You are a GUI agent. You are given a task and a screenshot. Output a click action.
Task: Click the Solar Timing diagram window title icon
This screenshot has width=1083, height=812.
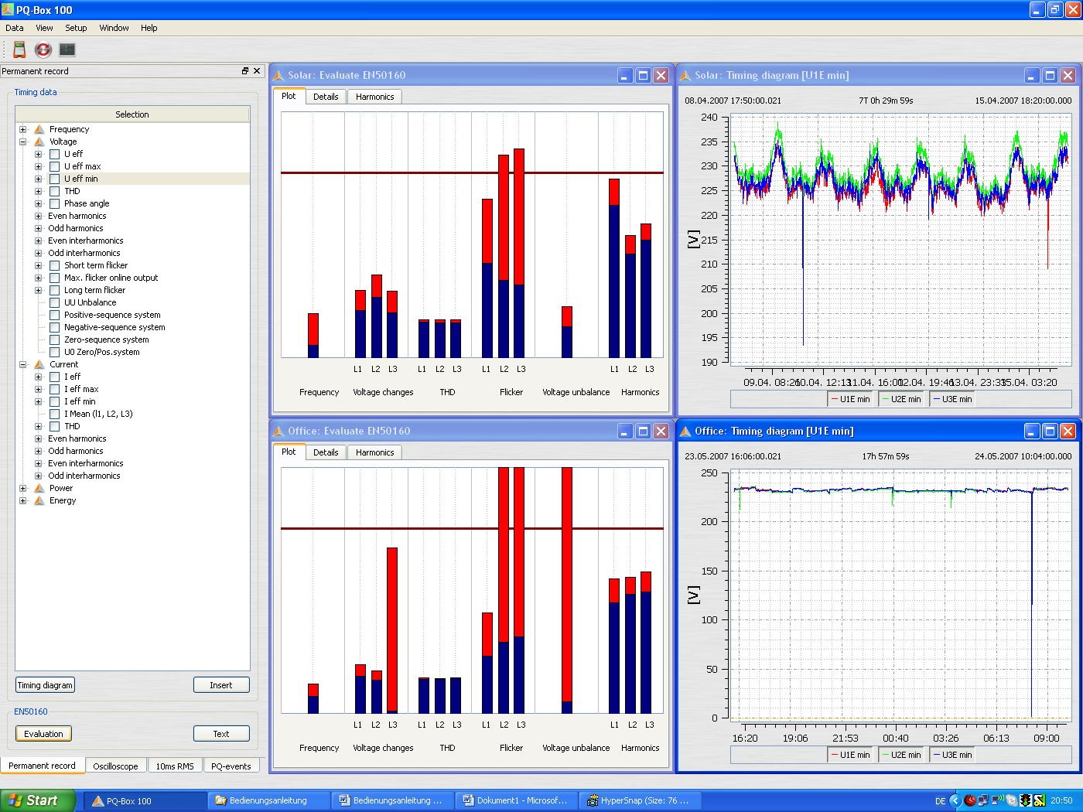pos(685,75)
